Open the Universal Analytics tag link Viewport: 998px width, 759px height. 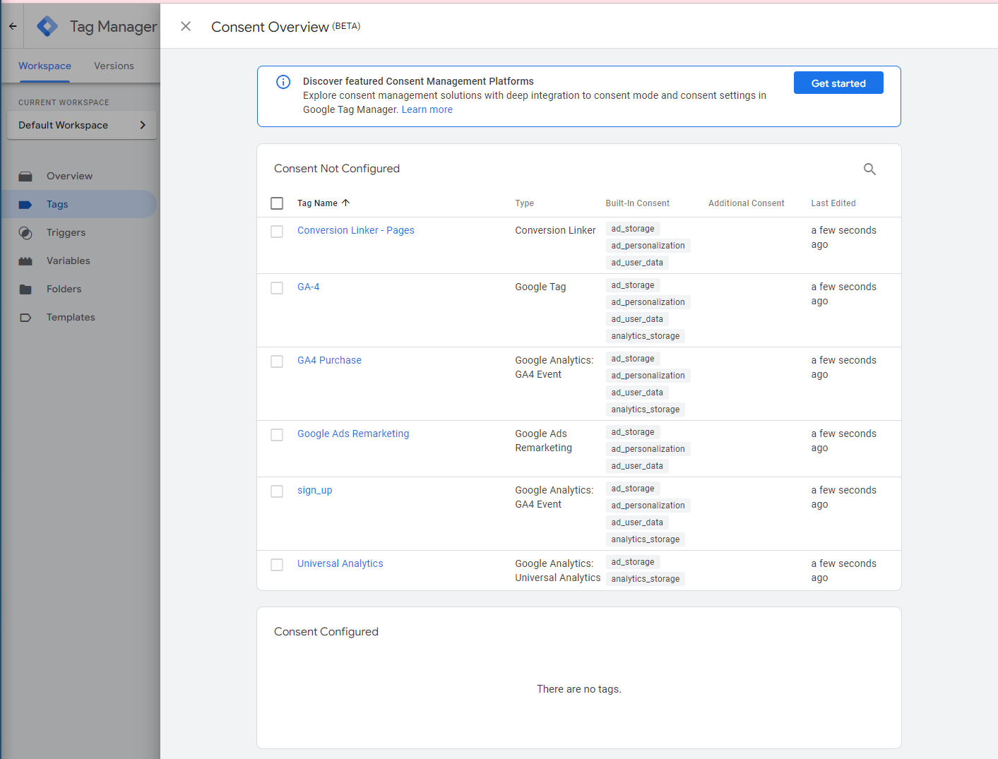pos(340,563)
